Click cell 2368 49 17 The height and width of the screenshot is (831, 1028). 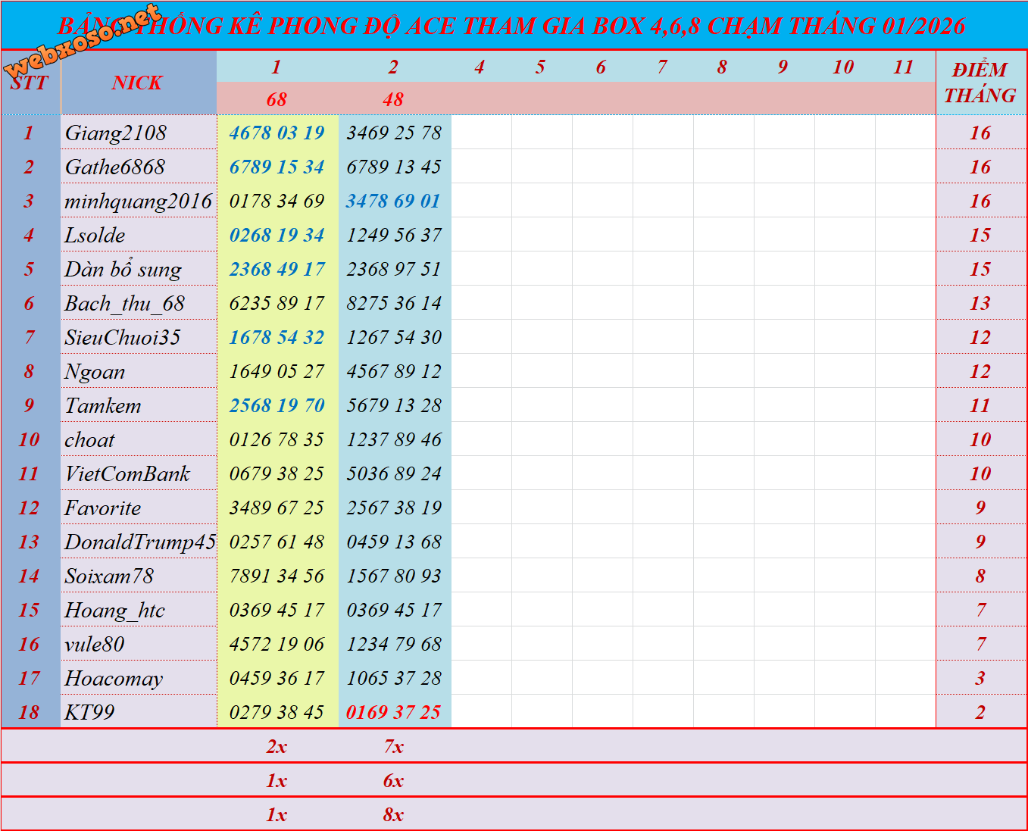pyautogui.click(x=277, y=269)
